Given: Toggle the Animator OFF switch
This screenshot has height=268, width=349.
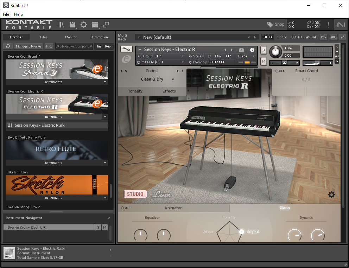Looking at the screenshot, I should (125, 208).
